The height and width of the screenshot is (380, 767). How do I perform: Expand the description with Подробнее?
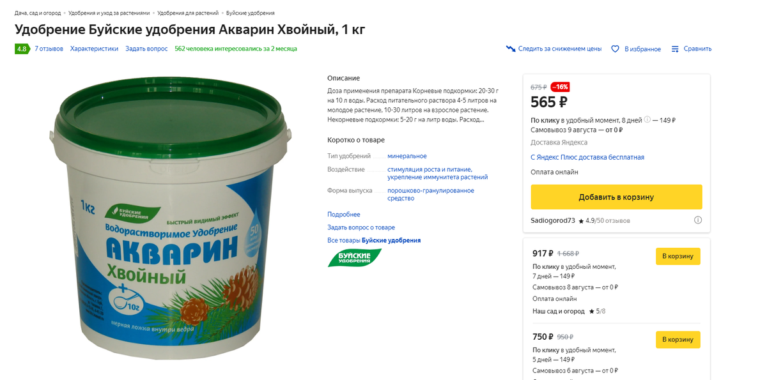click(344, 215)
